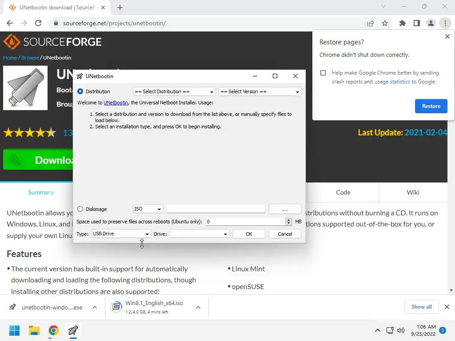Click the view site information lock icon

56,23
